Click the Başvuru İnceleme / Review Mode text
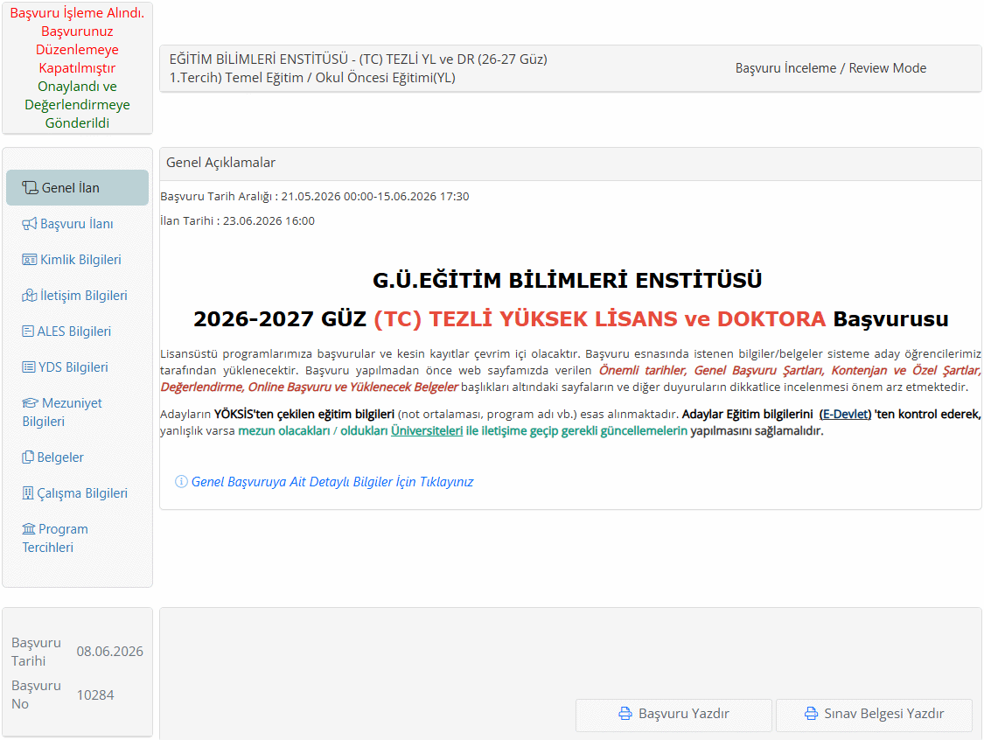984x740 pixels. pyautogui.click(x=831, y=67)
